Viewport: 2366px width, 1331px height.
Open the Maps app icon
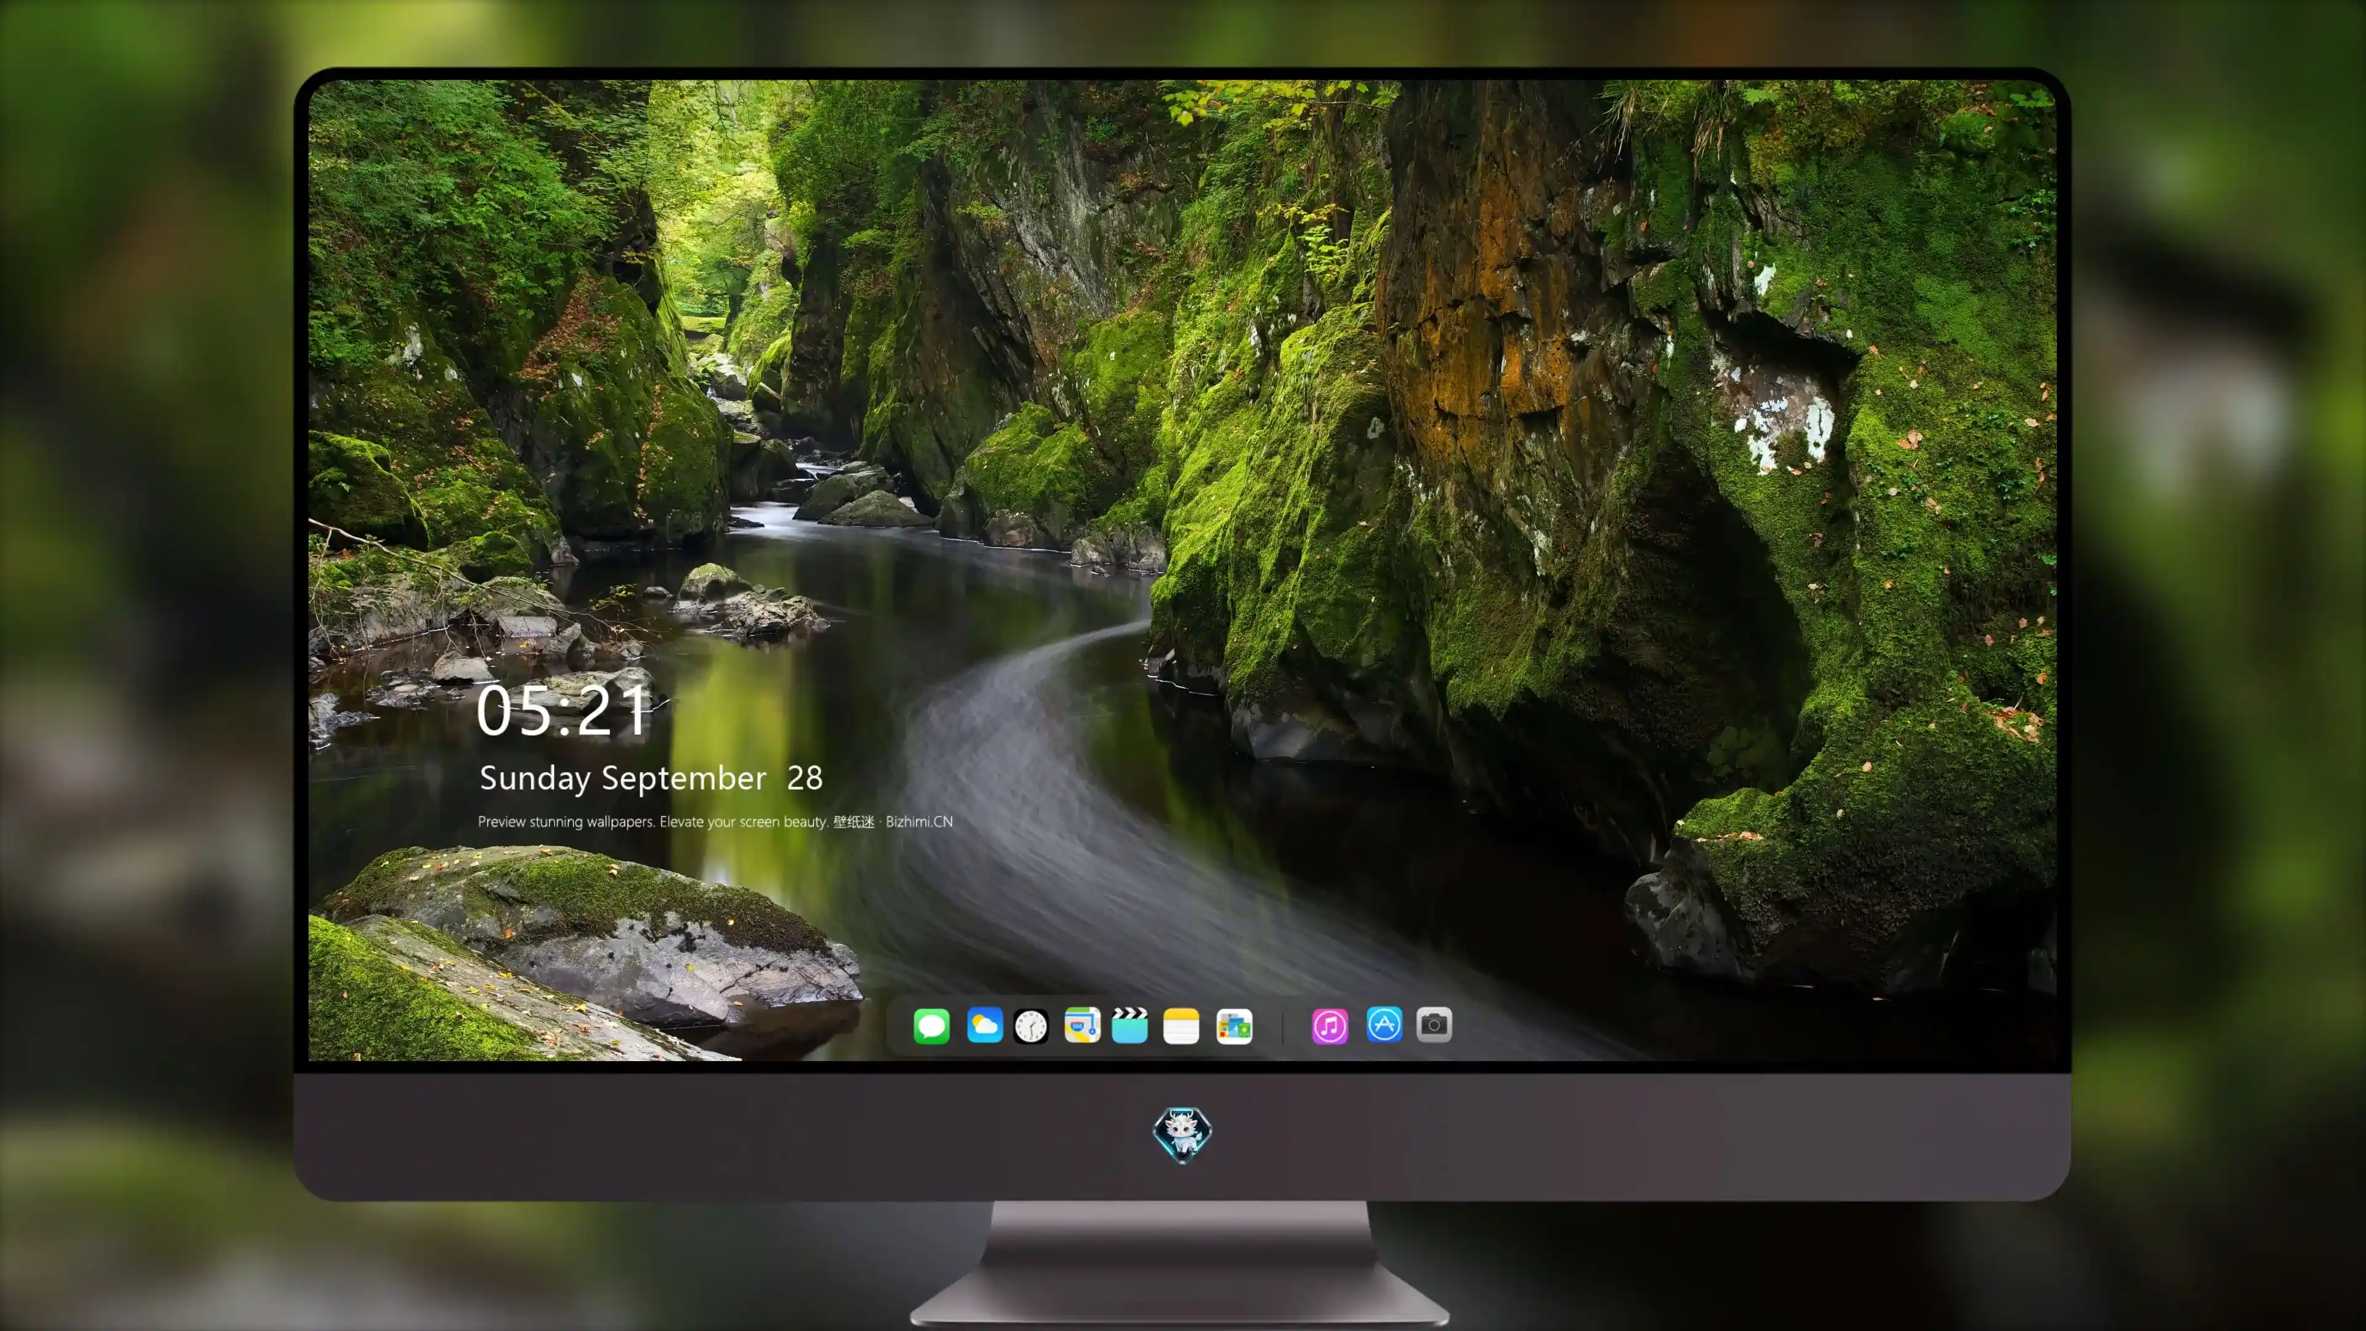tap(1082, 1025)
